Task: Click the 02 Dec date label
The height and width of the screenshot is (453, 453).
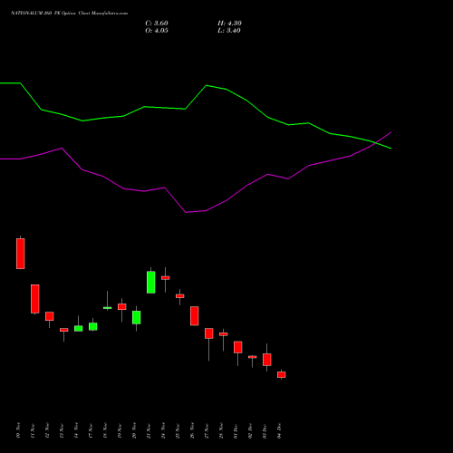Action: pos(250,431)
